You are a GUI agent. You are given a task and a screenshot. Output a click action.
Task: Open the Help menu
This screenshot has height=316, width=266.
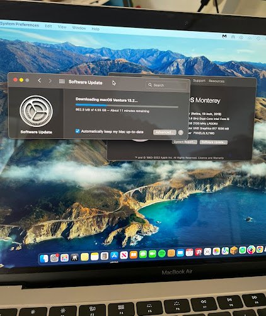click(96, 29)
